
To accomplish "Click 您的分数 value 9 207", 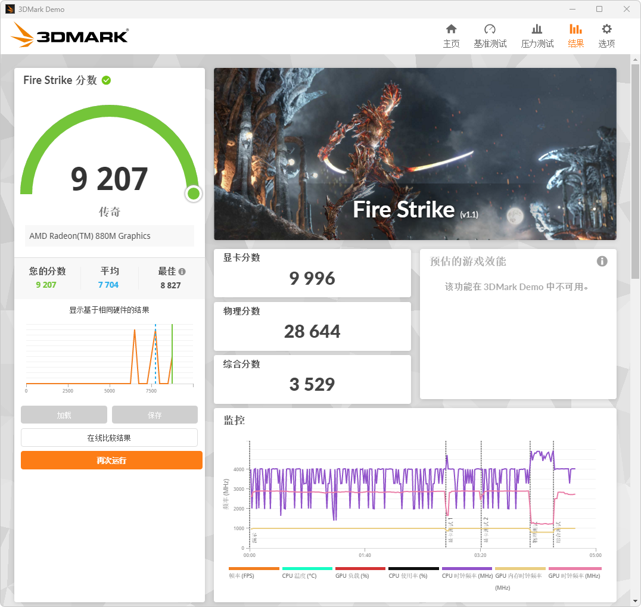I will pyautogui.click(x=46, y=285).
